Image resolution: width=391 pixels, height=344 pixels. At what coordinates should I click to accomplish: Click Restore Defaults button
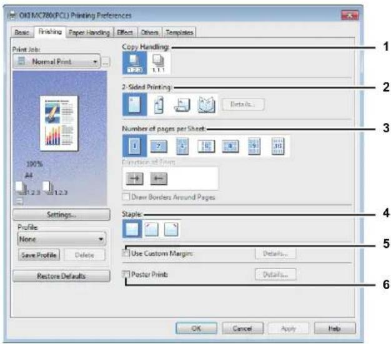point(61,276)
